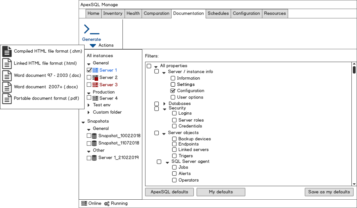Click the Filters scroll up arrow
The height and width of the screenshot is (208, 357).
(354, 64)
